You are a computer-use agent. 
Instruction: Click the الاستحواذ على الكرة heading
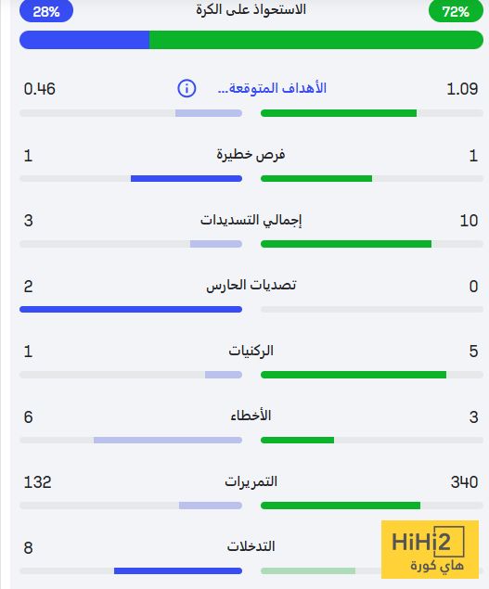[251, 10]
